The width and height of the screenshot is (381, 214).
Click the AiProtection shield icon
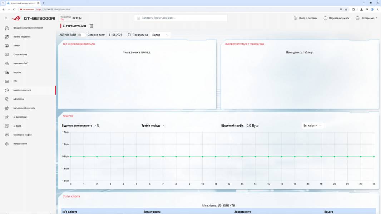point(7,99)
